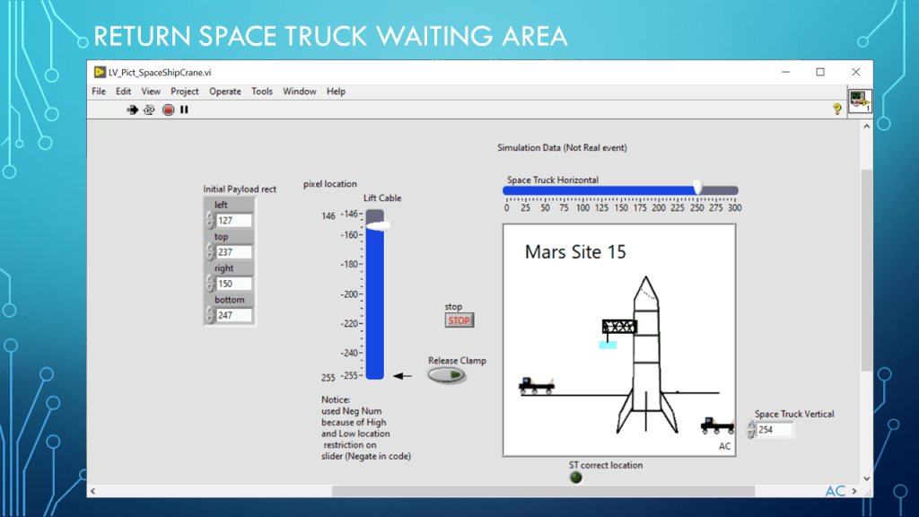Open the Project menu
Viewport: 919px width, 517px height.
(185, 92)
